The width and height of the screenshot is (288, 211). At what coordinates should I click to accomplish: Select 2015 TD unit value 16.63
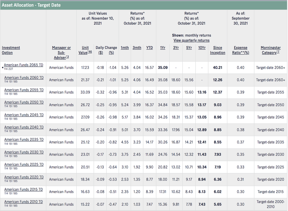(85, 191)
